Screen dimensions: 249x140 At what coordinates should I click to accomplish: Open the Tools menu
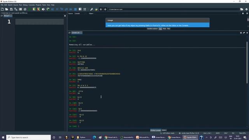click(x=44, y=5)
